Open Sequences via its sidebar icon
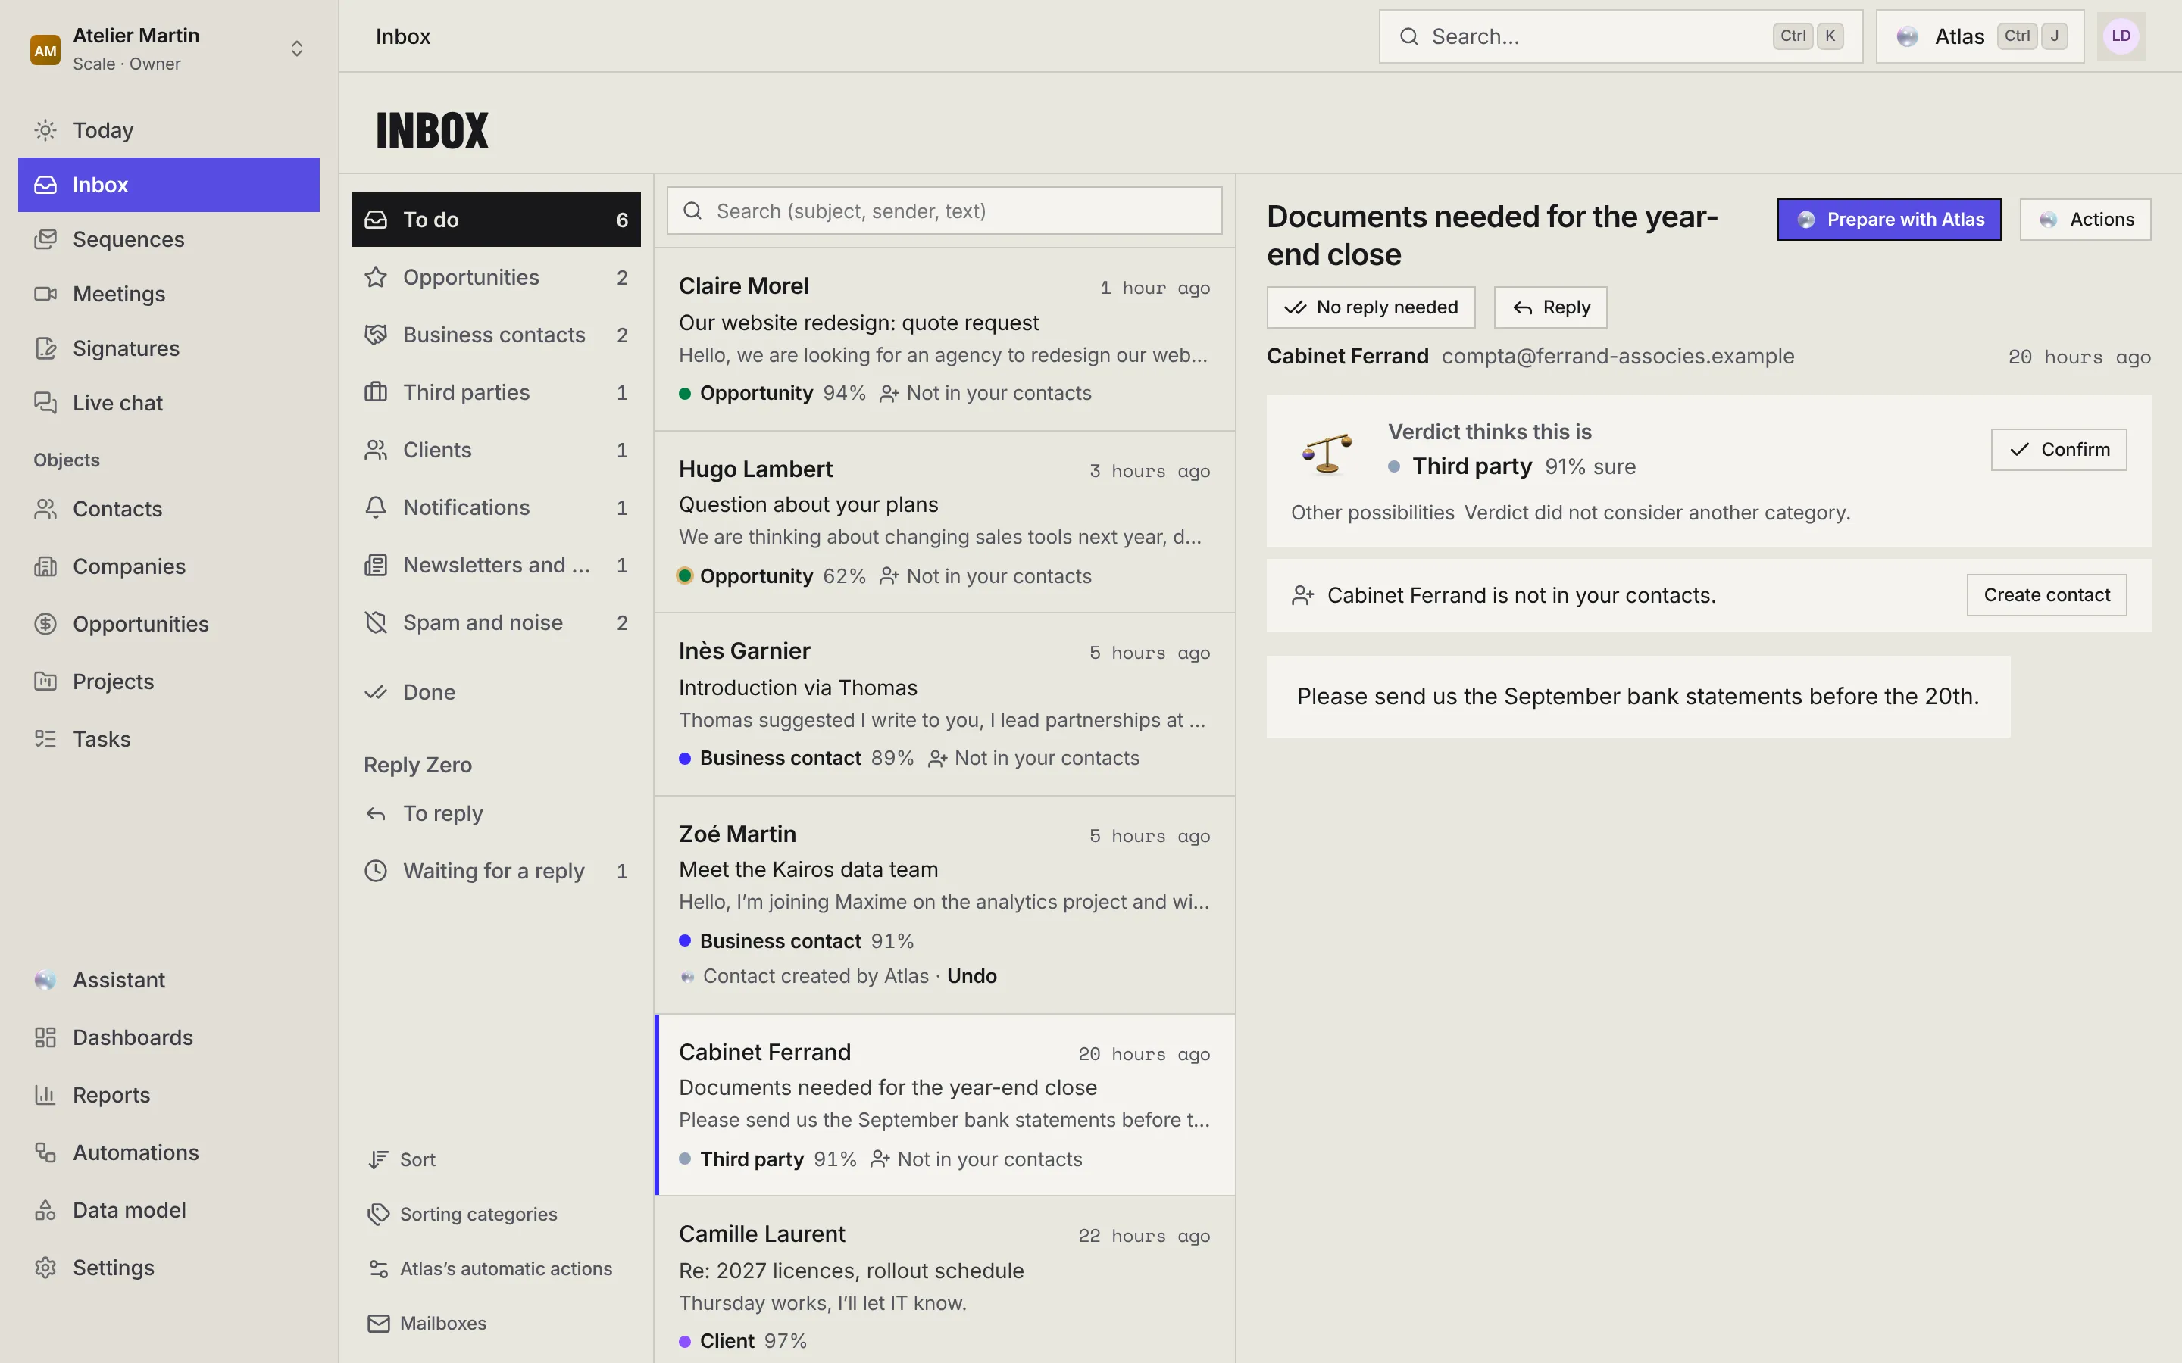 [45, 239]
